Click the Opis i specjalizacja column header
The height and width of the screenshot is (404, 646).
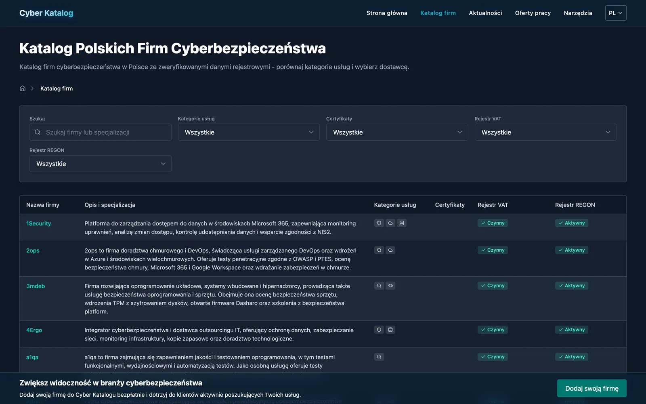110,205
